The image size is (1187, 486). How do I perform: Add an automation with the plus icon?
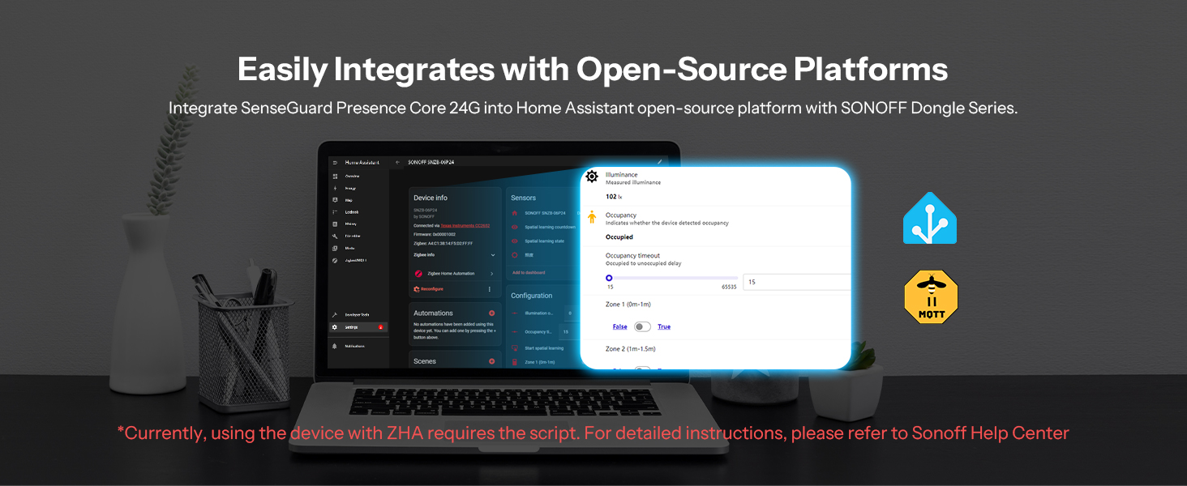tap(491, 313)
